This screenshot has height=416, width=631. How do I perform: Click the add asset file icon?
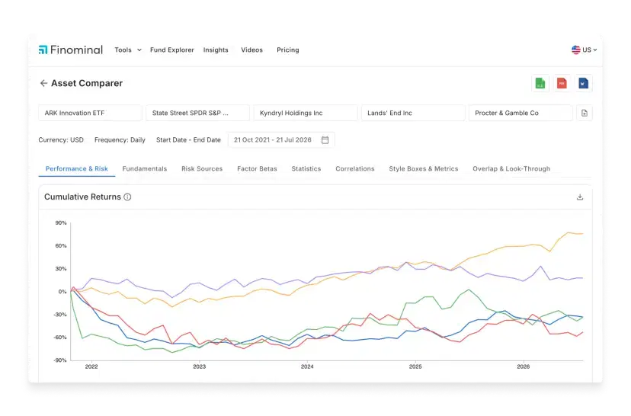pos(585,113)
